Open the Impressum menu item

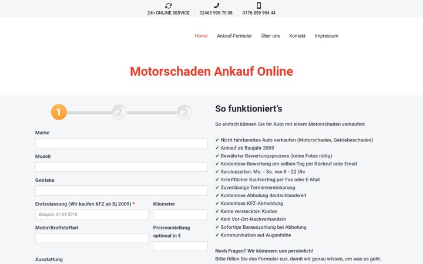[x=327, y=36]
